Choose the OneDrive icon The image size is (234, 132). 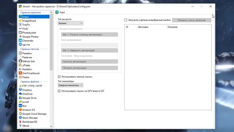pyautogui.click(x=20, y=94)
